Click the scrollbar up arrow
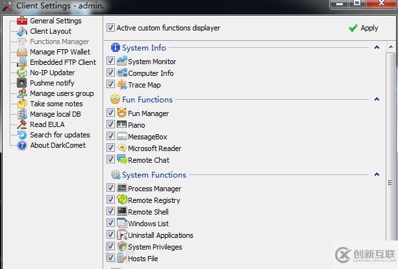Image resolution: width=398 pixels, height=269 pixels. click(391, 47)
